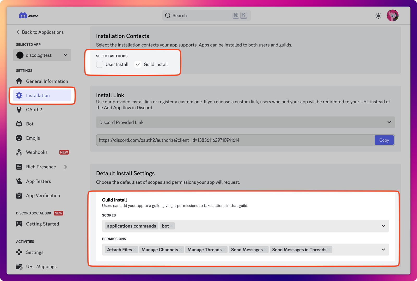Select the Bot settings icon in sidebar
Screen dimensions: 417x281
(19, 124)
